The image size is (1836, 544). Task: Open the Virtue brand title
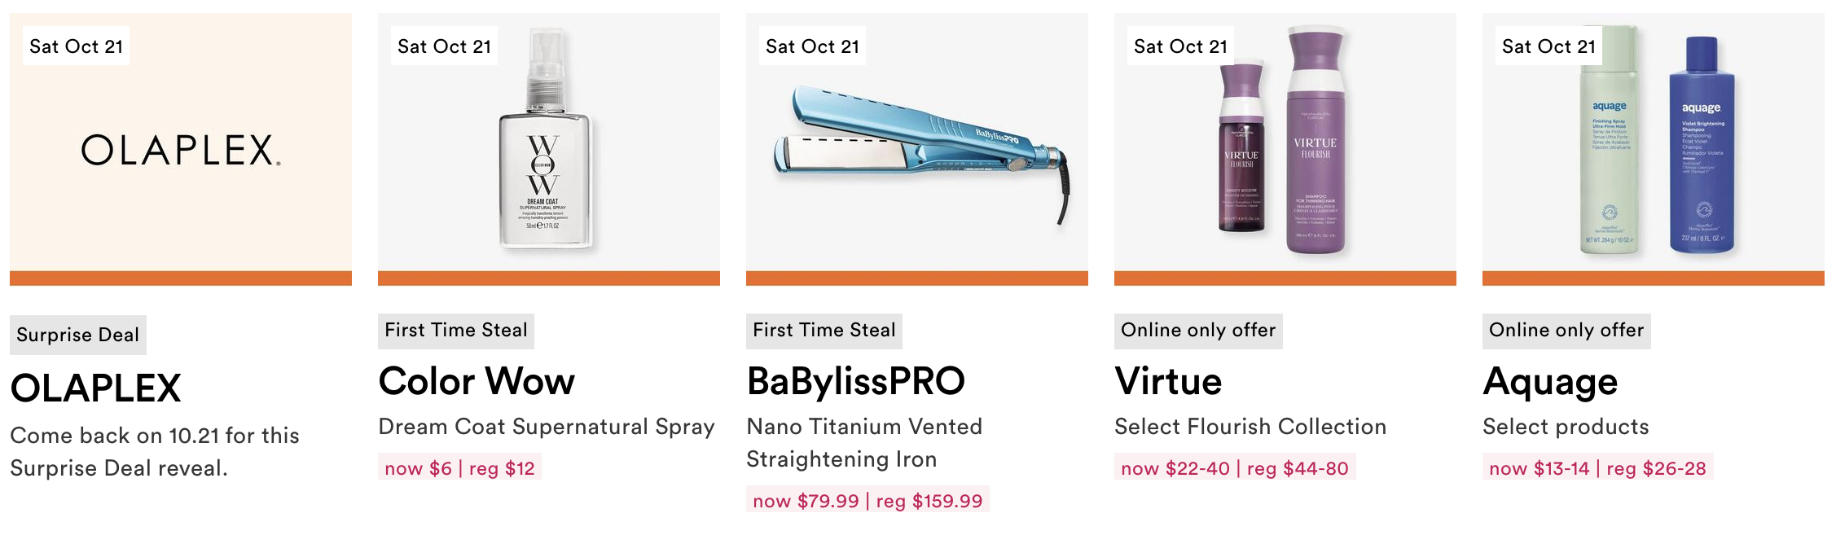tap(1168, 381)
